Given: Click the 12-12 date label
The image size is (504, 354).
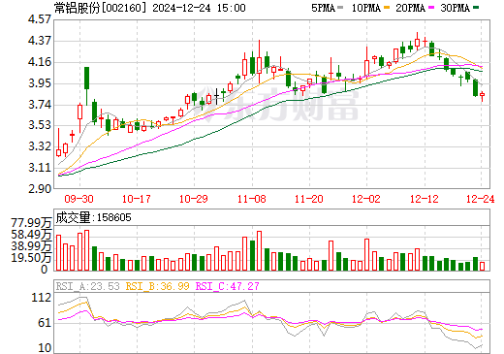Looking at the screenshot, I should coord(425,199).
